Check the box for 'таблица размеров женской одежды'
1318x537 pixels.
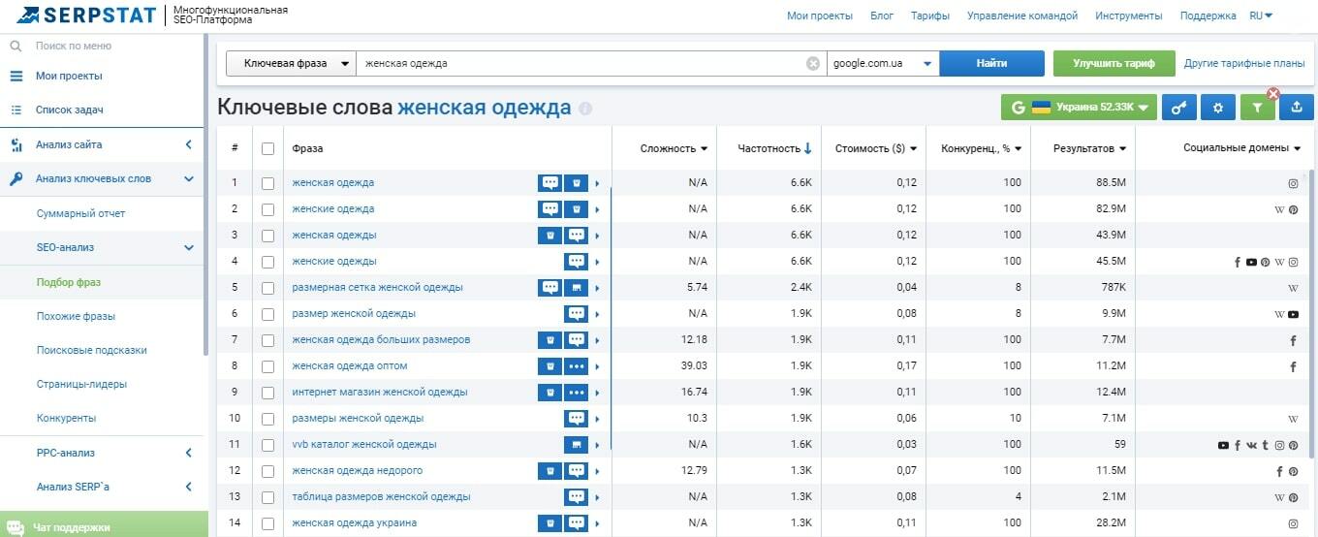[267, 496]
